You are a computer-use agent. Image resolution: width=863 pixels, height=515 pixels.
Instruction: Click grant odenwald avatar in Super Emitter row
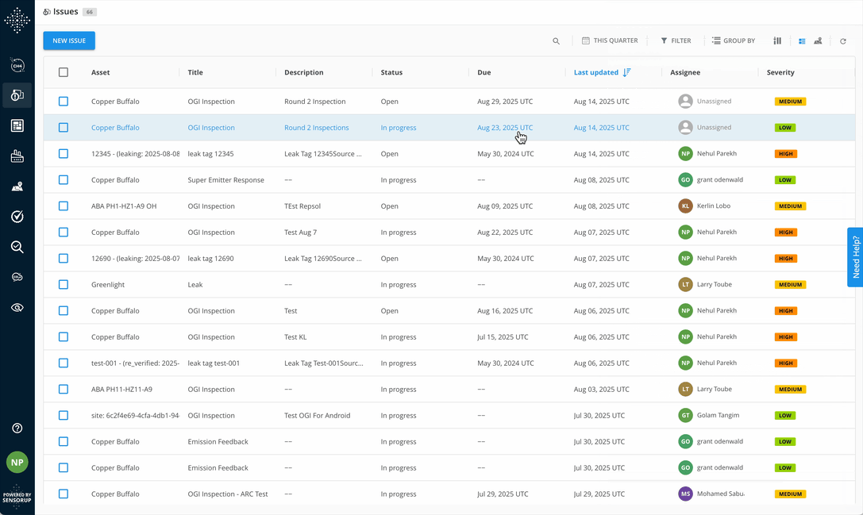pos(685,180)
